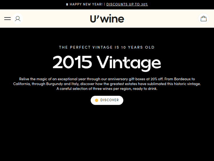The image size is (214, 161).
Task: Click the small emoji before Happy New Year
Action: (x=67, y=4)
